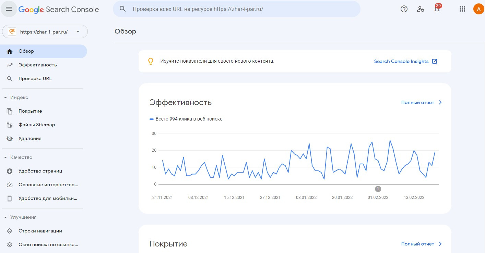Click the orange account avatar
The image size is (485, 253).
478,9
